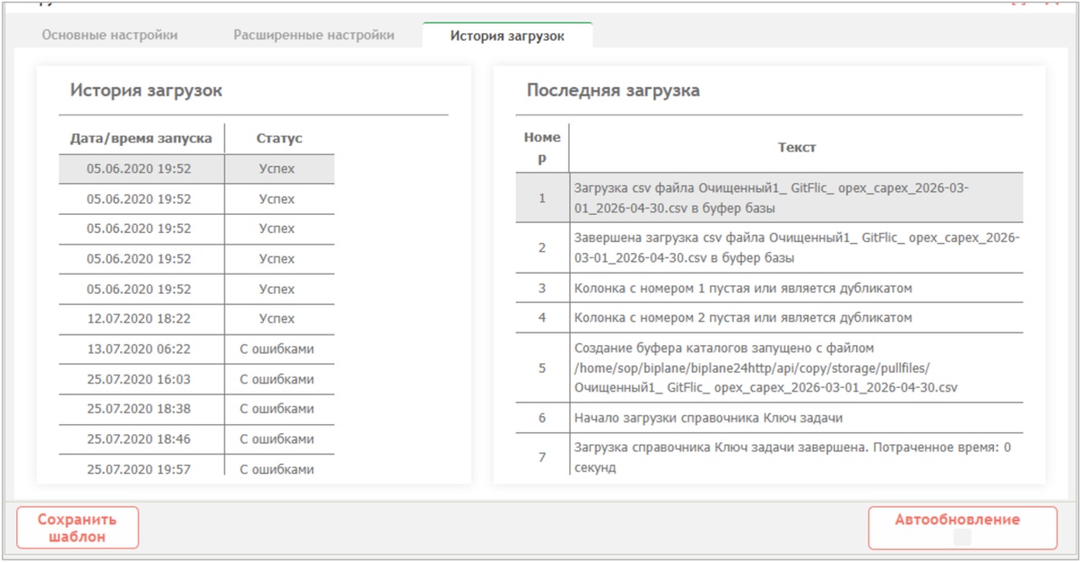Choose the 25.07.2020 18:38 launch row
This screenshot has width=1080, height=562.
[196, 409]
